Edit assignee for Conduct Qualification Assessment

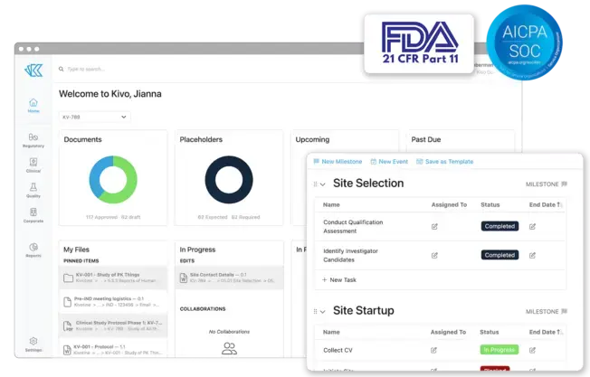coord(435,226)
